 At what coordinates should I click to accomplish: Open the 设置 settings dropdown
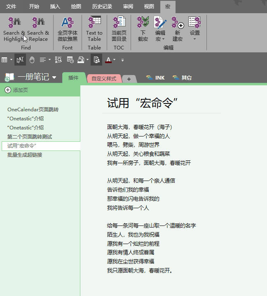click(195, 29)
